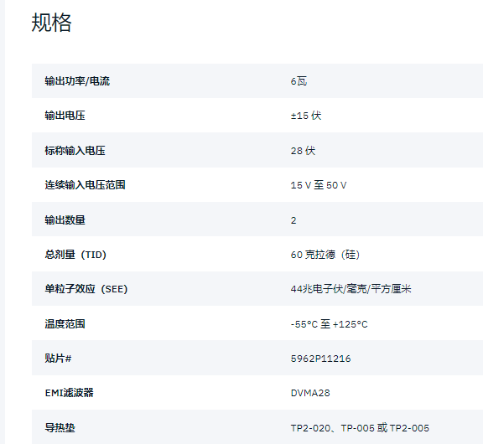Select the 输出数量 row label
The image size is (483, 444).
coord(65,220)
